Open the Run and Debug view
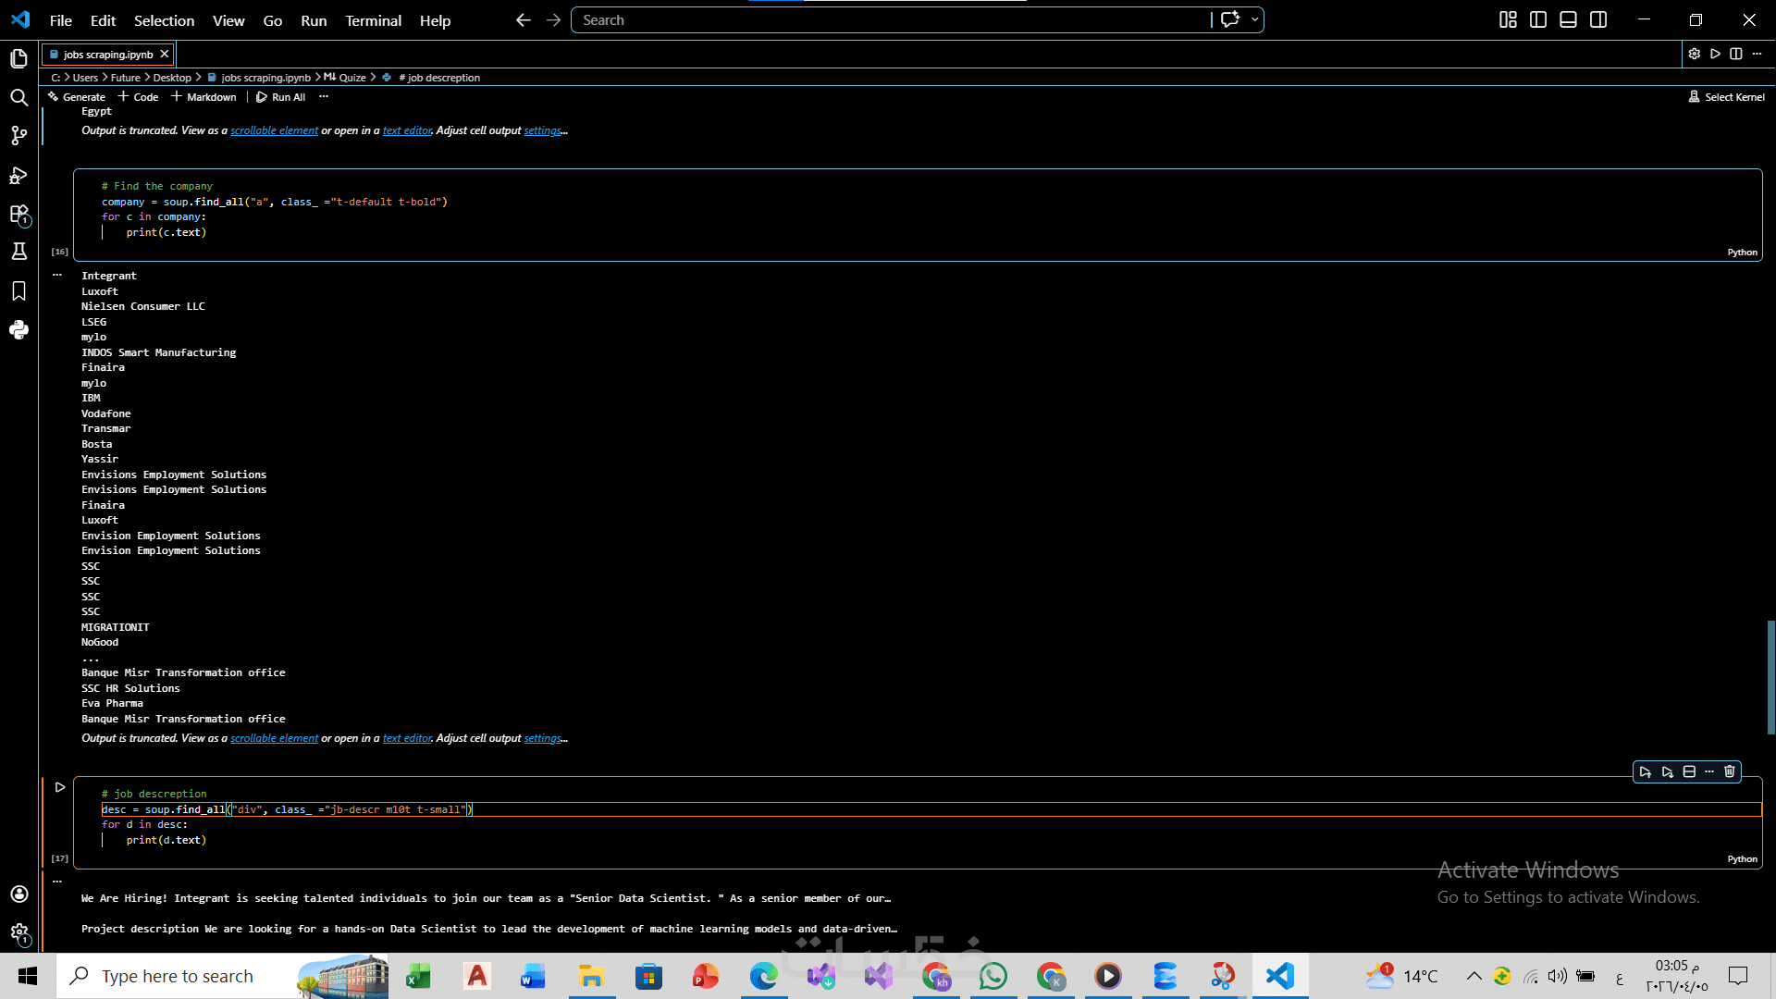This screenshot has height=999, width=1776. tap(18, 176)
